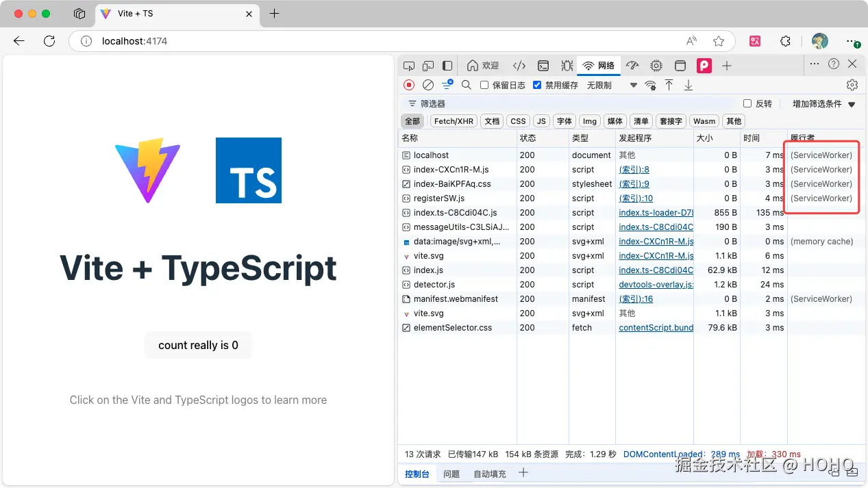Screen dimensions: 868x488
Task: Open the contentScript.bund initiator link
Action: pos(656,328)
